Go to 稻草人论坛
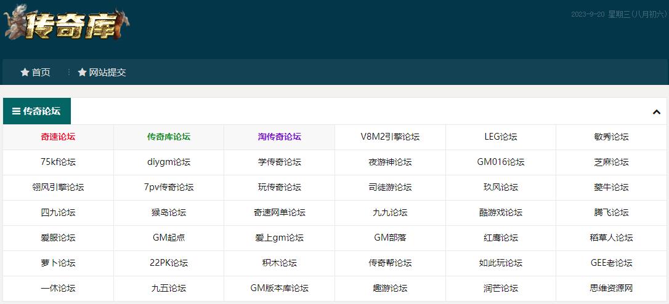Screen dimensions: 669x304 tap(611, 238)
